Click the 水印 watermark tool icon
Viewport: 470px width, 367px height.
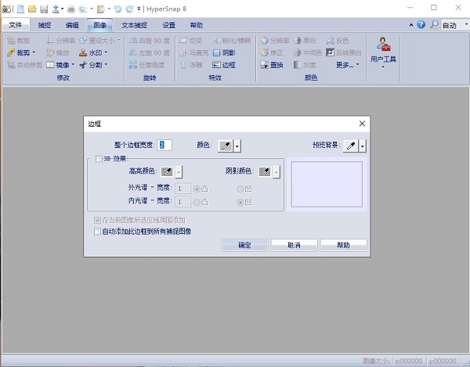pos(84,52)
